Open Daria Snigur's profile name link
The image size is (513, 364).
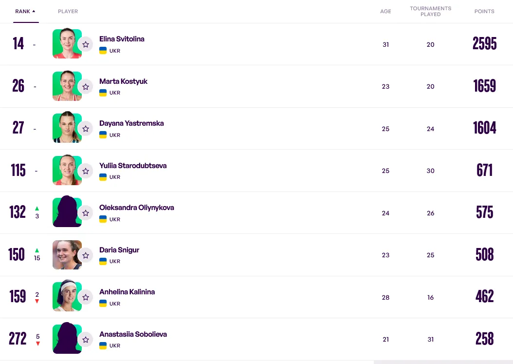coord(119,250)
